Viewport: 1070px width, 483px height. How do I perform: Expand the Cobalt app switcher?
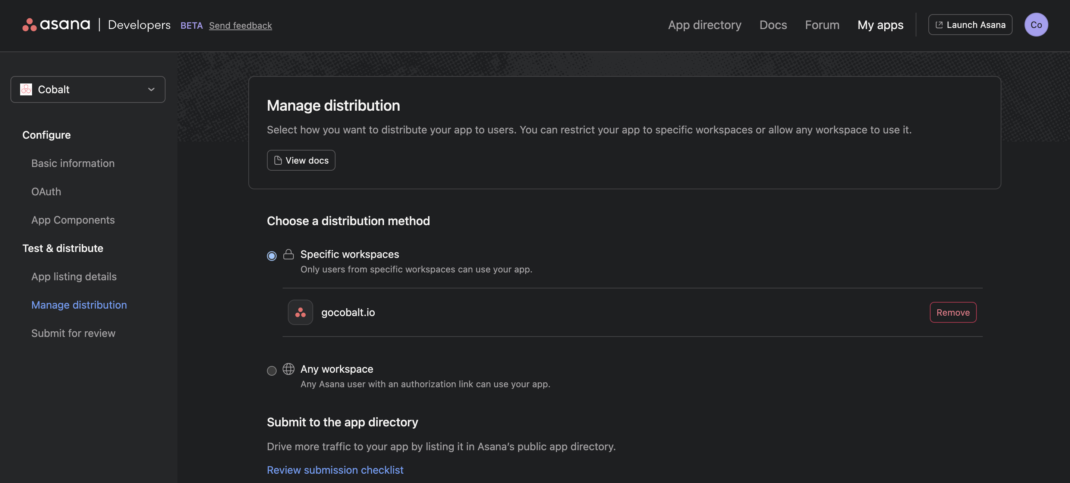click(x=151, y=89)
